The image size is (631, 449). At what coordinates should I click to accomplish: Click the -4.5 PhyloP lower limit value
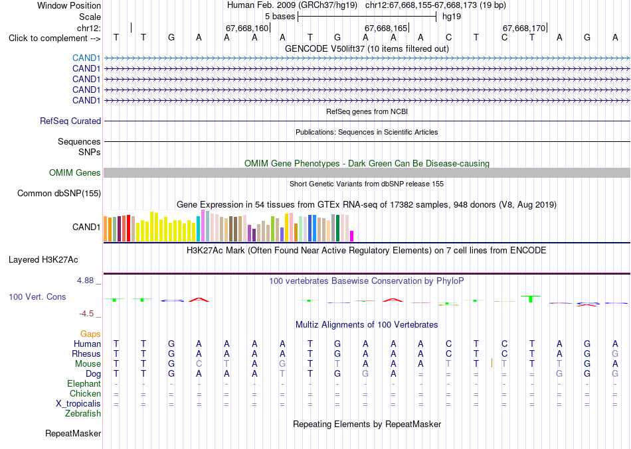86,314
